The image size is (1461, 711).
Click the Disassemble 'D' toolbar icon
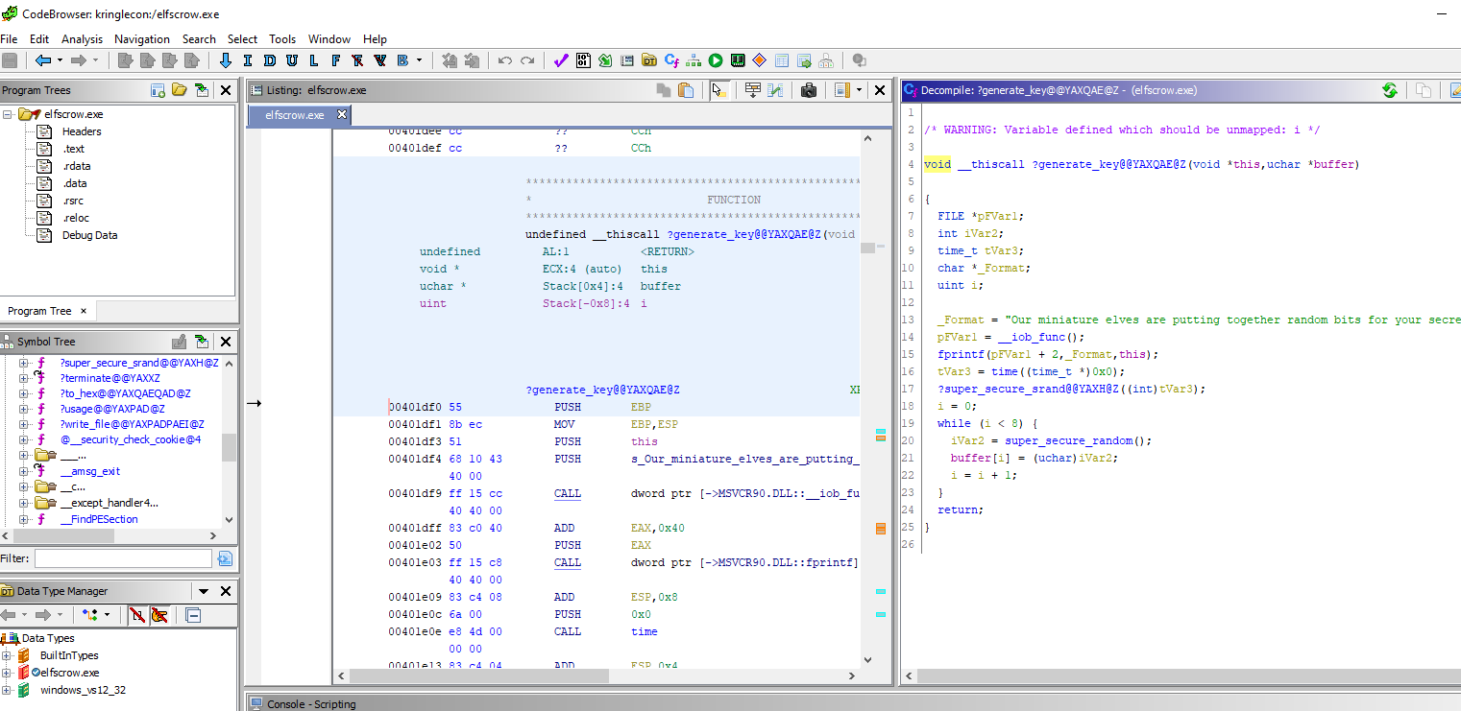tap(268, 60)
